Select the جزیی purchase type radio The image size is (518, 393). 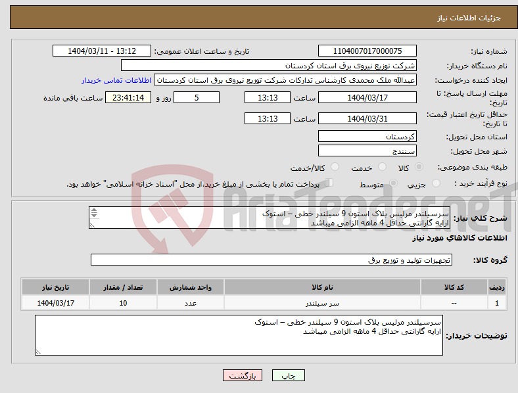click(x=436, y=183)
